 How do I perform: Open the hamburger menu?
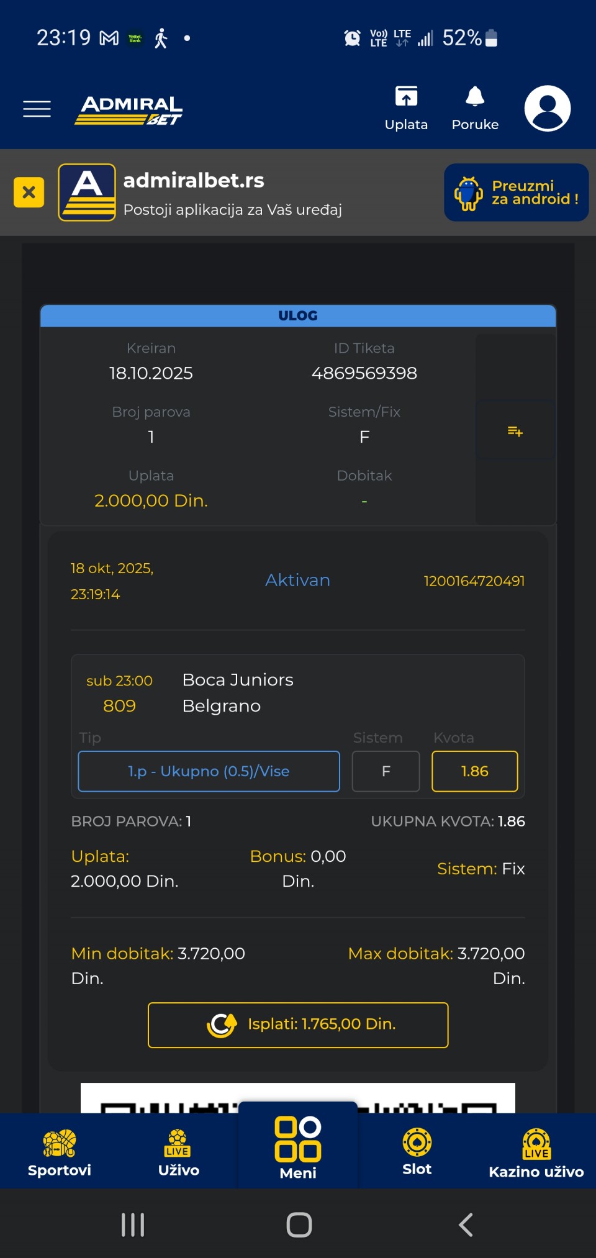(37, 109)
